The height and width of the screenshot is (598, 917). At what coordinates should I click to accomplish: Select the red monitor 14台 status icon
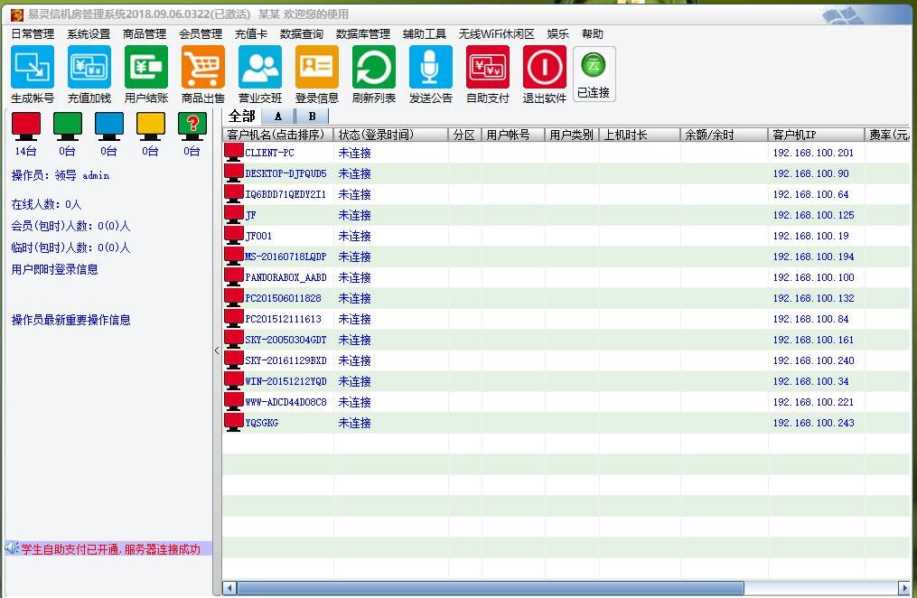(x=26, y=126)
